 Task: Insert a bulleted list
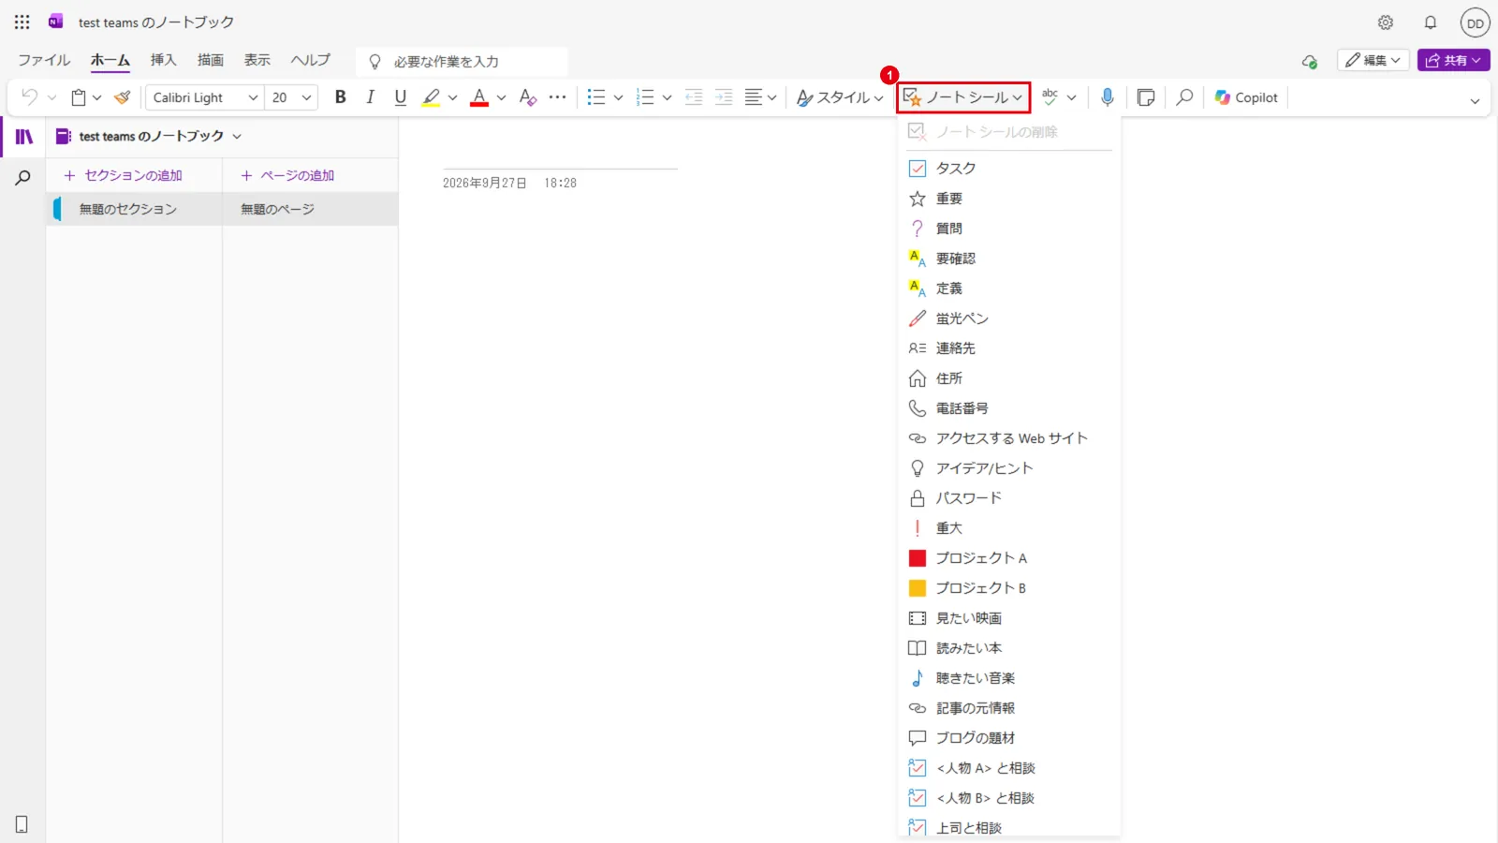click(x=596, y=97)
